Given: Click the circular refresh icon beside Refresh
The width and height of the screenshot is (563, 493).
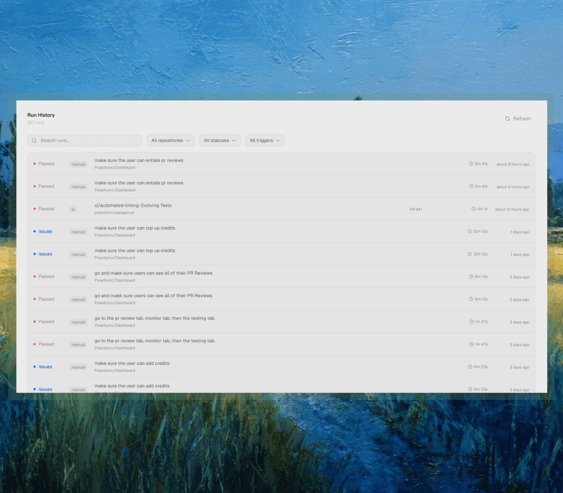Looking at the screenshot, I should (508, 118).
